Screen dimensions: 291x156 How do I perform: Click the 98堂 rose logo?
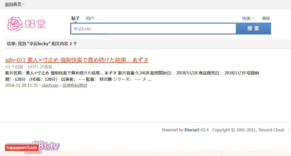click(x=26, y=24)
